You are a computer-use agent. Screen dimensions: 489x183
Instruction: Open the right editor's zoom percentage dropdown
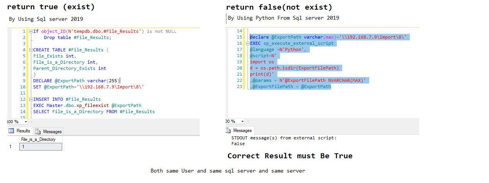point(243,121)
